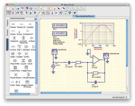Set a marker on the graph
135x106 pixels.
[70, 13]
